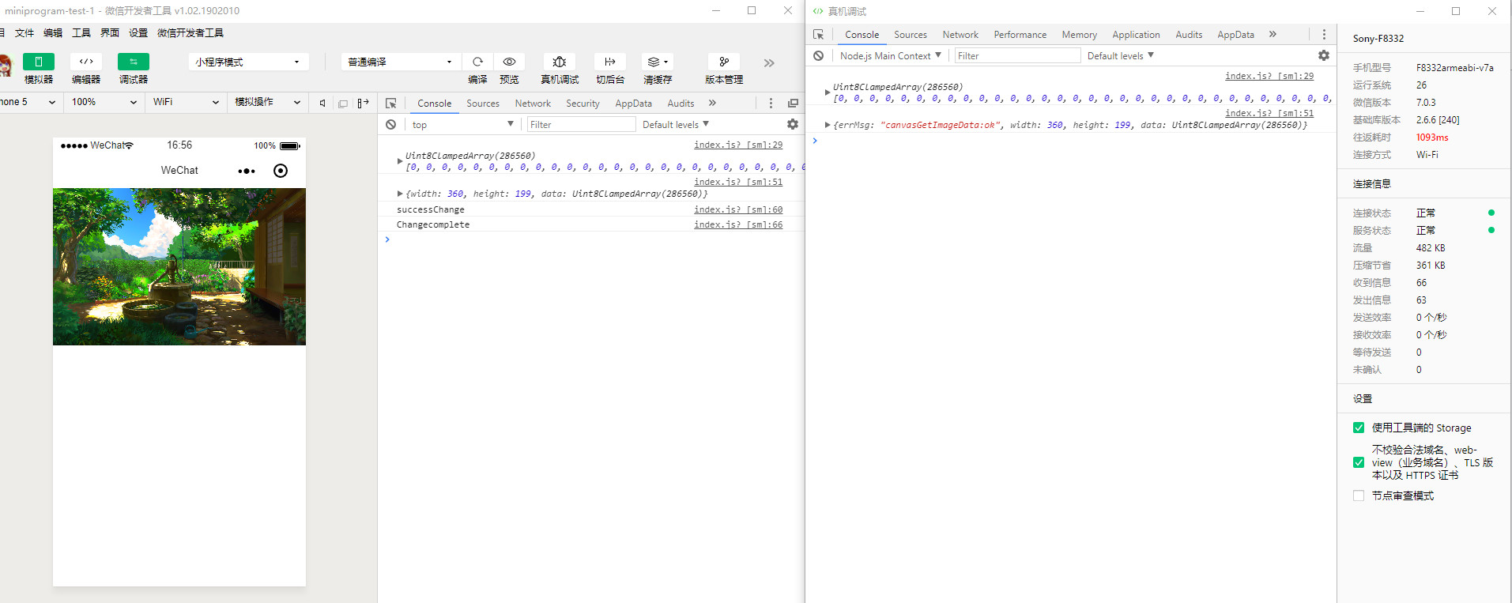
Task: Clear console in remote debug window
Action: click(818, 56)
